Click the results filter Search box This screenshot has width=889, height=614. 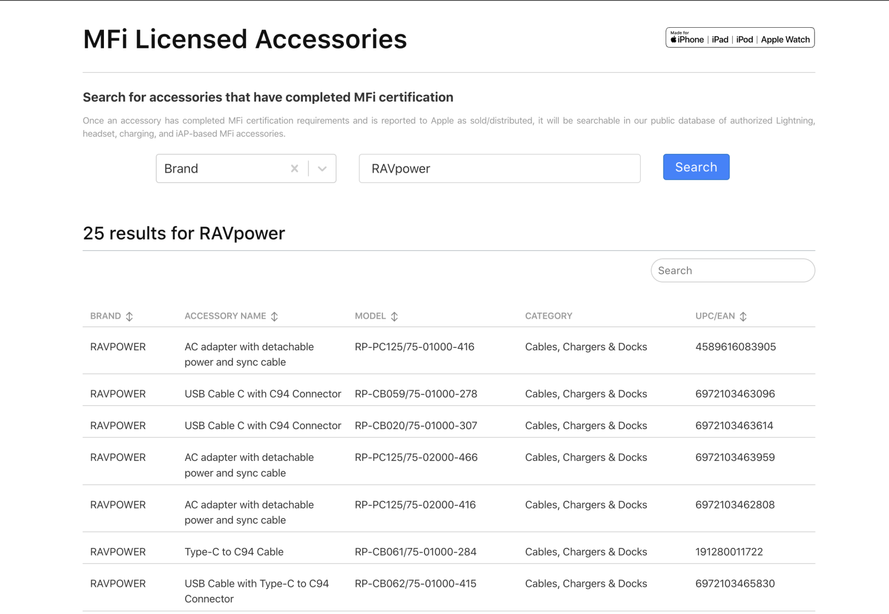coord(732,271)
